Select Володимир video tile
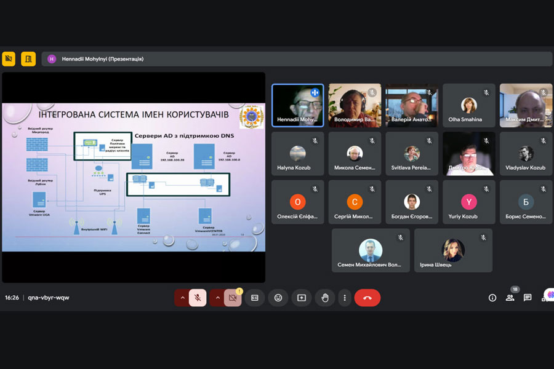The width and height of the screenshot is (554, 369). click(x=355, y=105)
